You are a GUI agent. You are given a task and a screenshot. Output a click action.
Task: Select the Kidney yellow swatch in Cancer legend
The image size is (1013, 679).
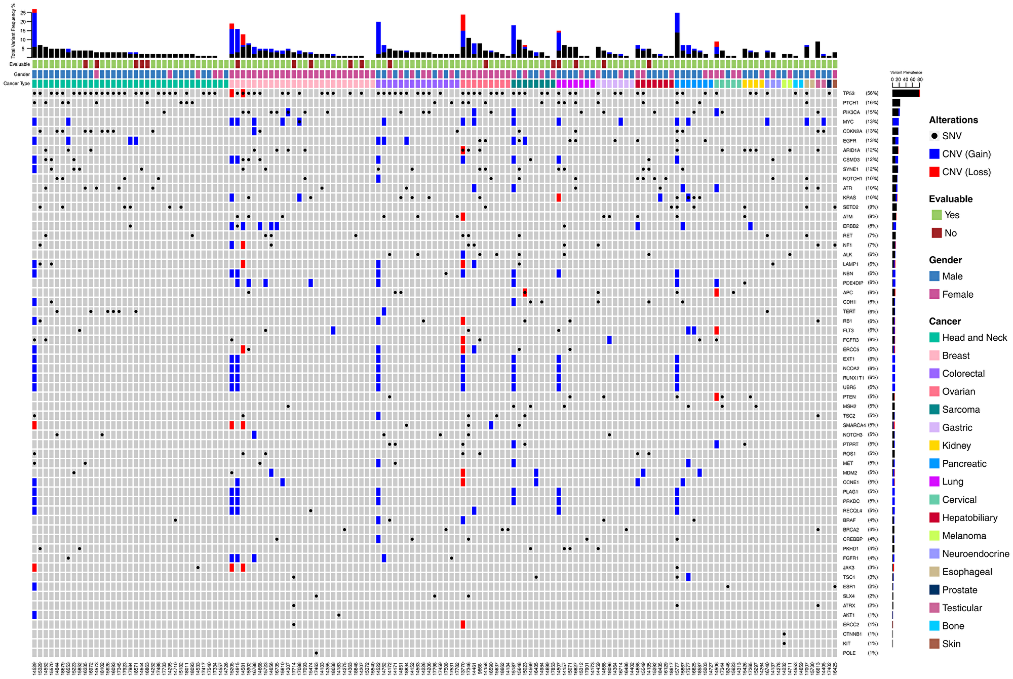[936, 446]
